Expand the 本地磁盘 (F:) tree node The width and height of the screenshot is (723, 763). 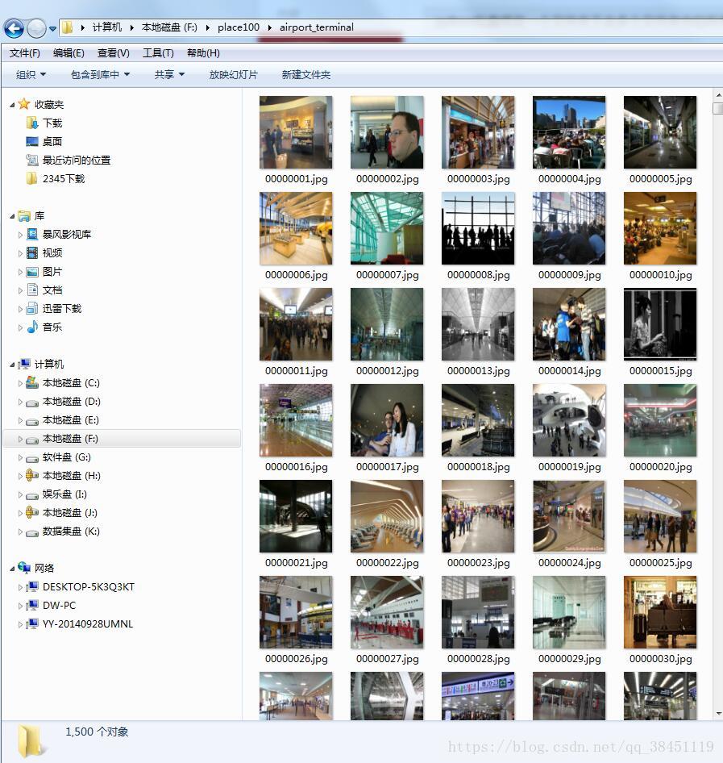20,439
